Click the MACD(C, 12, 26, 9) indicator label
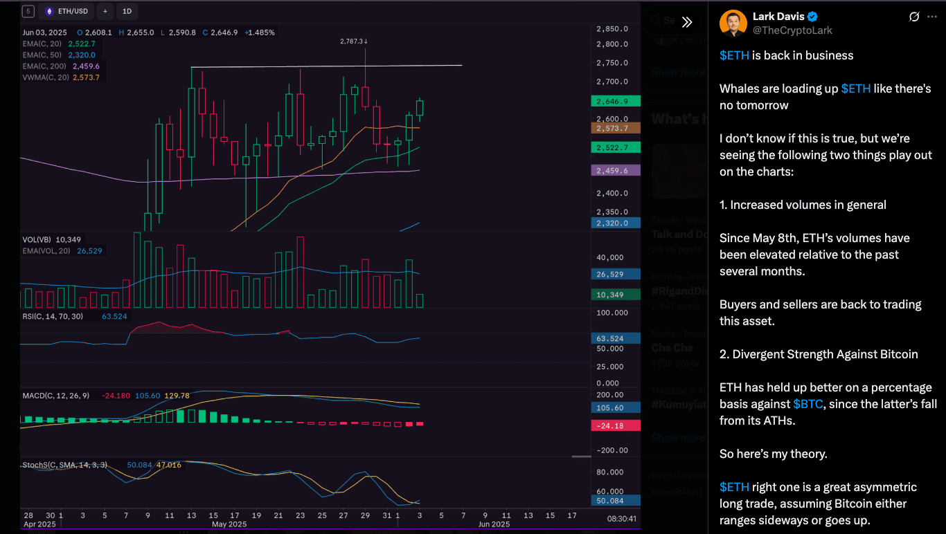The height and width of the screenshot is (534, 946). tap(55, 395)
